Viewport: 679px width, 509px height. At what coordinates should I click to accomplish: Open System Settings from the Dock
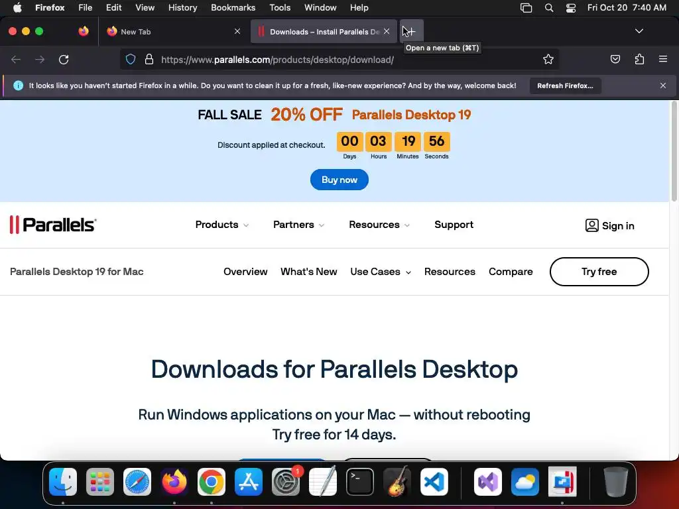tap(286, 482)
